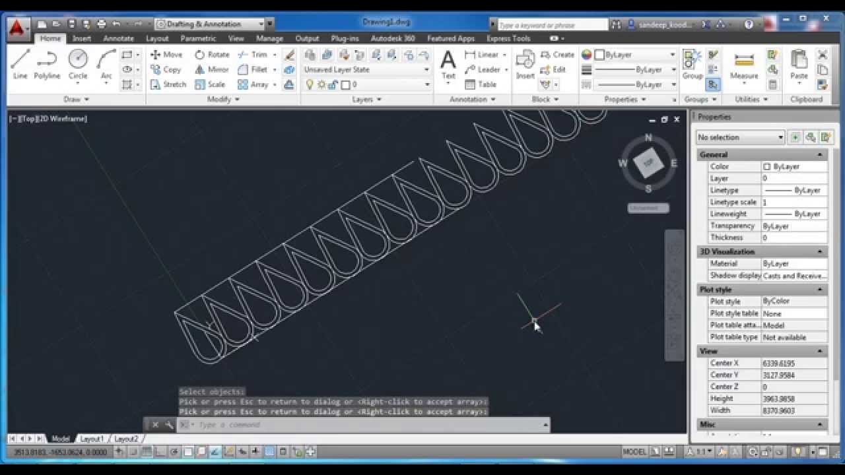The image size is (845, 475).
Task: Activate the Scale command
Action: click(210, 84)
